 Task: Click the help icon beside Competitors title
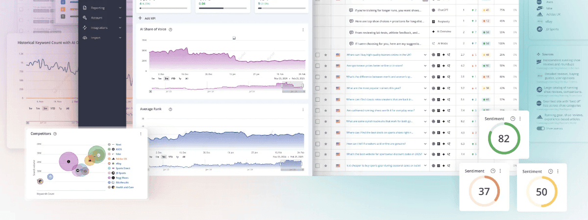point(55,133)
